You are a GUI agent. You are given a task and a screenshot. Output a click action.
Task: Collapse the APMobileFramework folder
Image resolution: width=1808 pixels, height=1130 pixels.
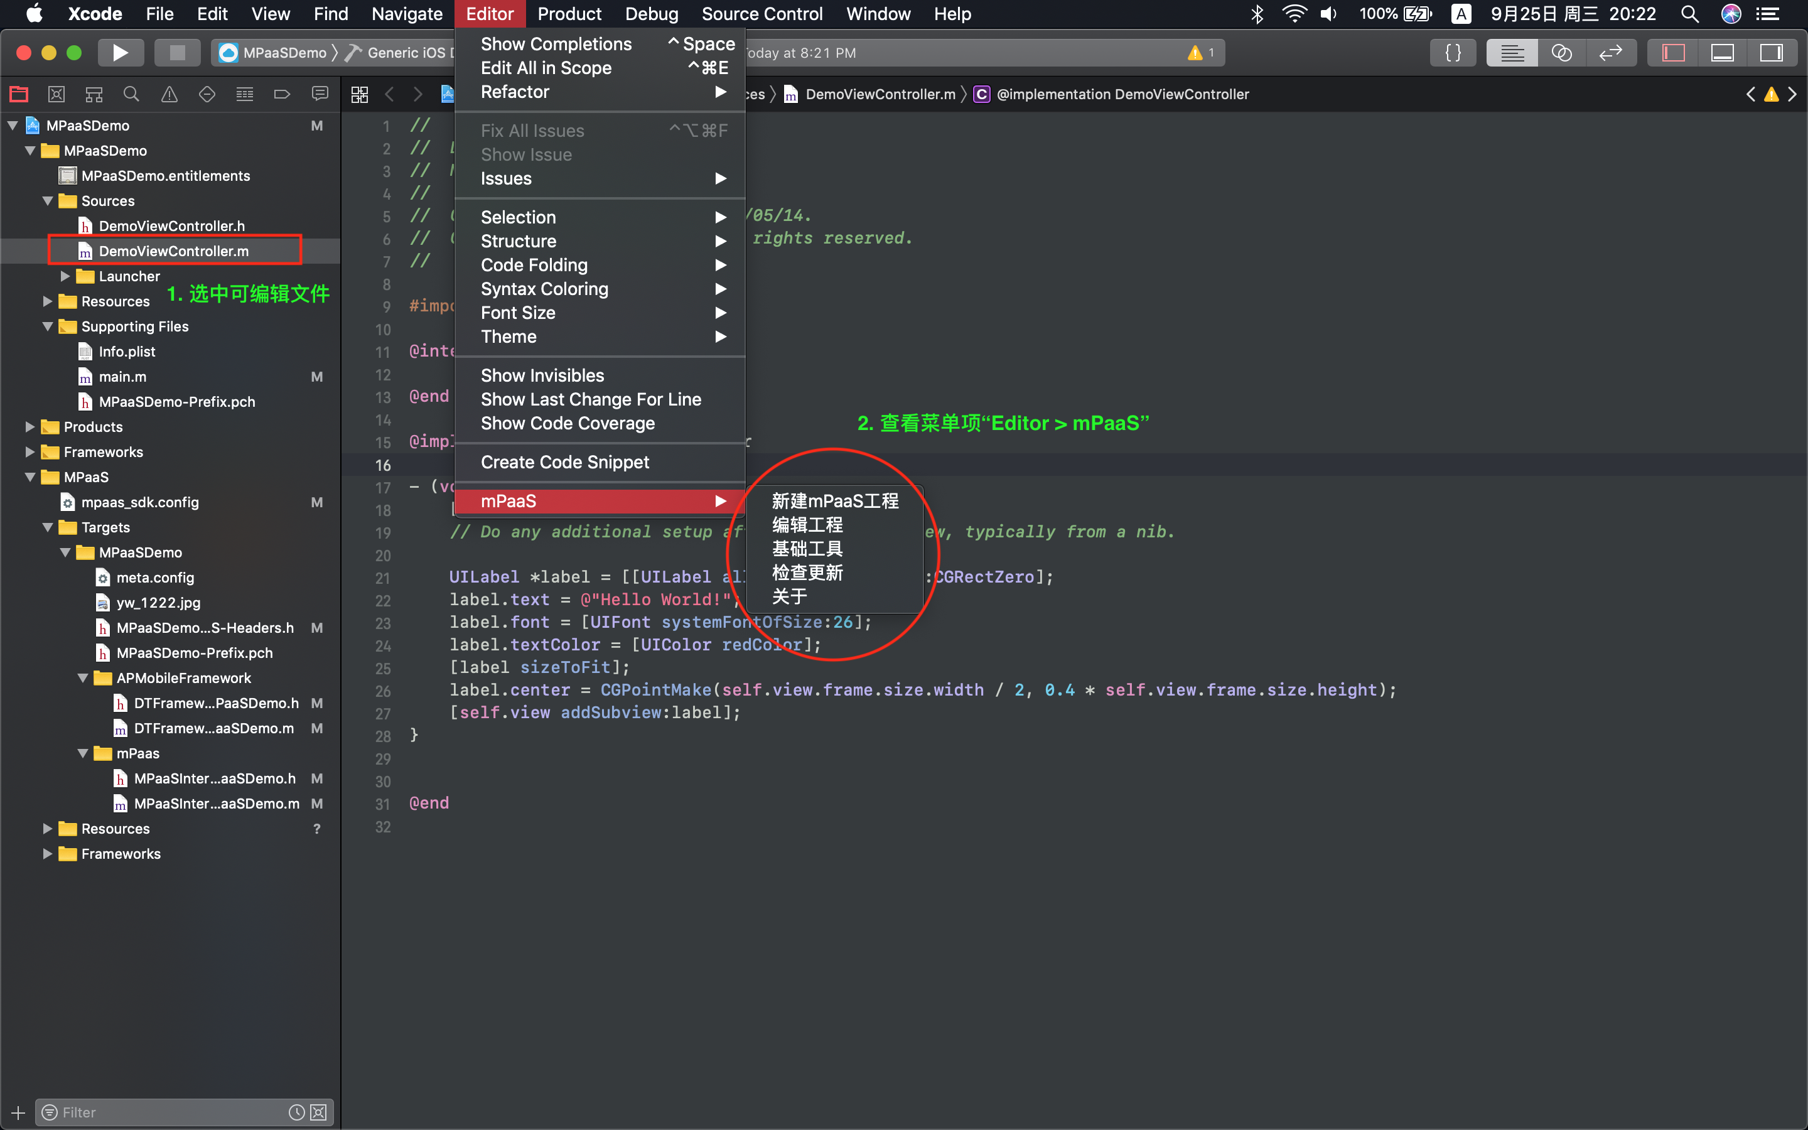(x=83, y=678)
